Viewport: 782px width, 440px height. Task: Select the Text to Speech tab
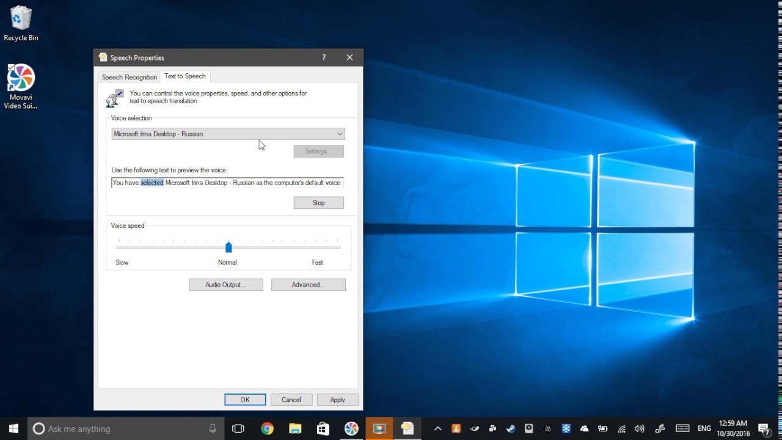tap(185, 76)
